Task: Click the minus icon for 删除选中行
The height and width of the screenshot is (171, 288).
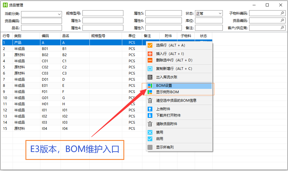Action: coord(150,60)
